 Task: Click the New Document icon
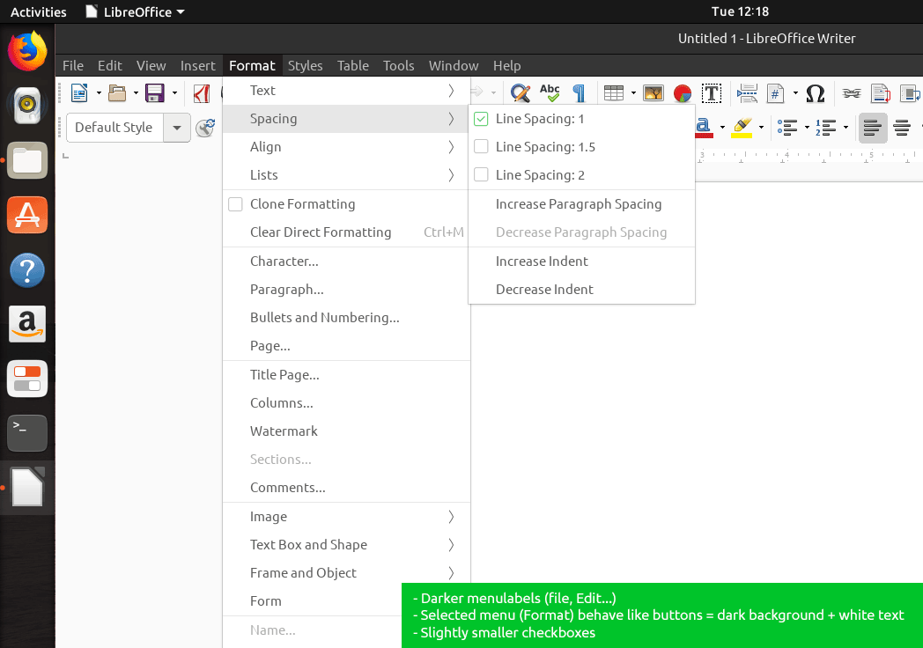pyautogui.click(x=79, y=93)
